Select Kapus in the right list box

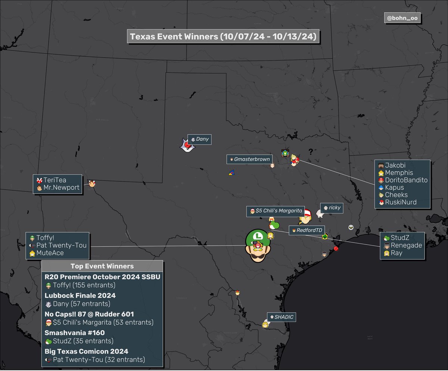coord(395,188)
